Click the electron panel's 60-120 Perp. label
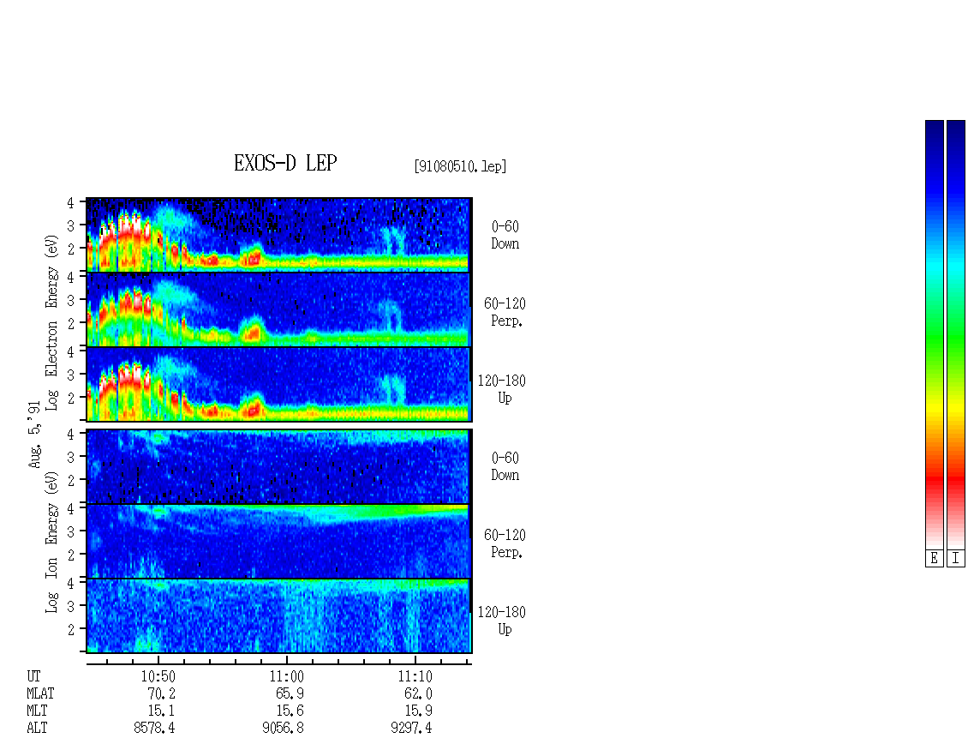Screen dimensions: 968x750 (505, 312)
